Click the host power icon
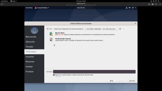The image size is (162, 91). pos(158,1)
